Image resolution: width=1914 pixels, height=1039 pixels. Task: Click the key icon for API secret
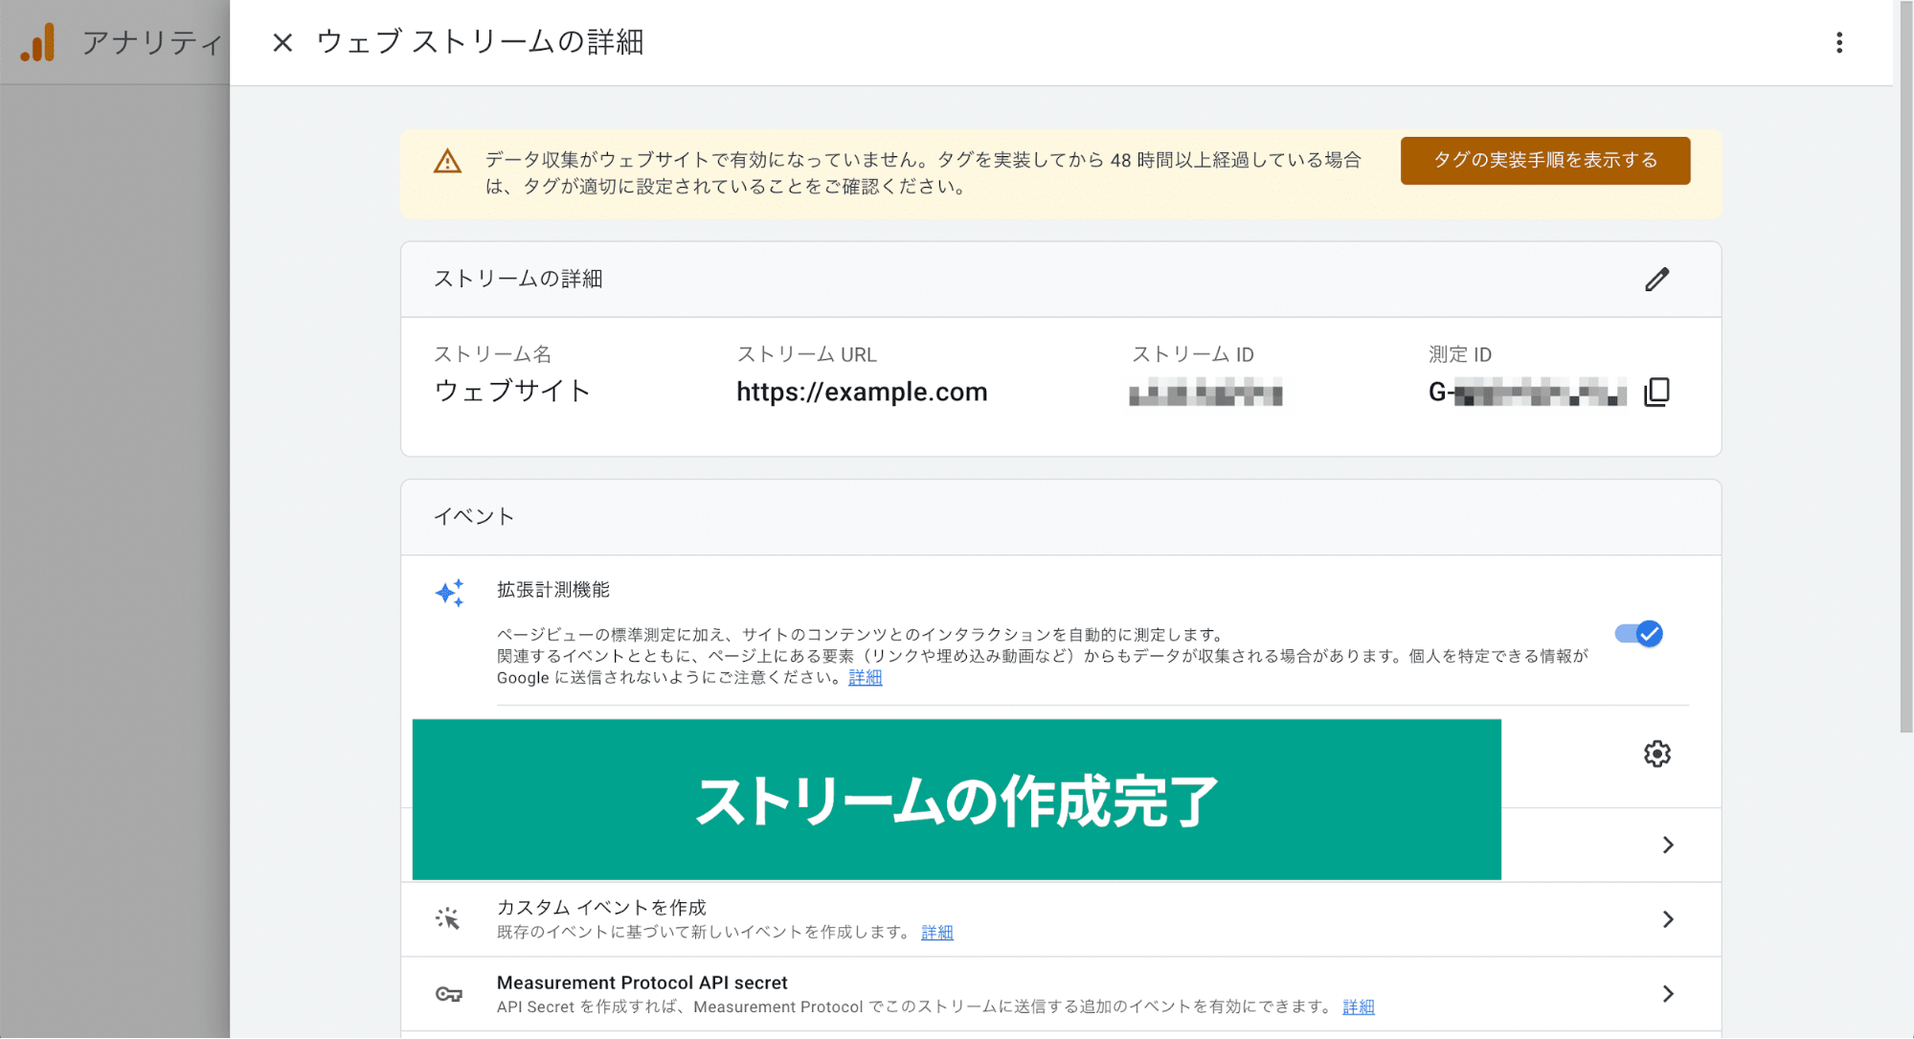[x=449, y=994]
